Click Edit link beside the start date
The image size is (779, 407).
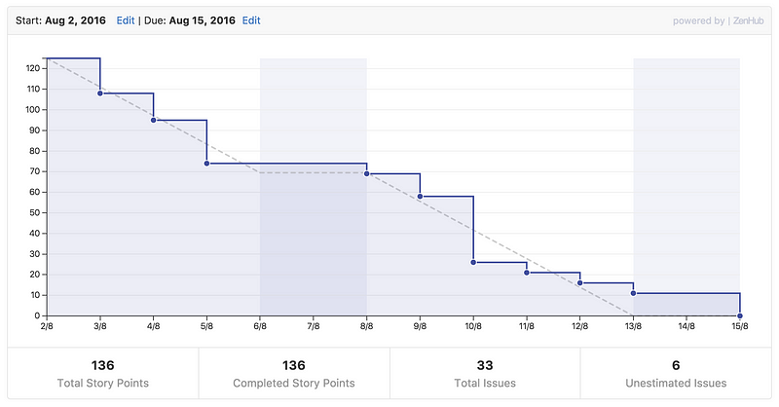(x=125, y=19)
